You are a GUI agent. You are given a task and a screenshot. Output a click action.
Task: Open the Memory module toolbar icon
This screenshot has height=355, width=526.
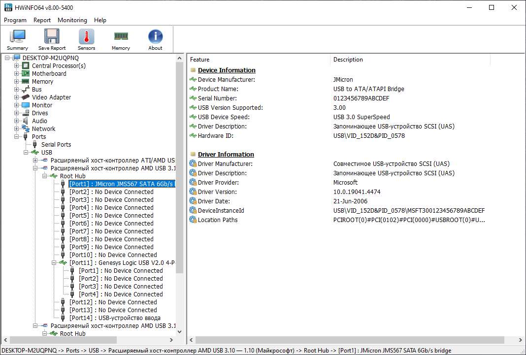pos(121,36)
